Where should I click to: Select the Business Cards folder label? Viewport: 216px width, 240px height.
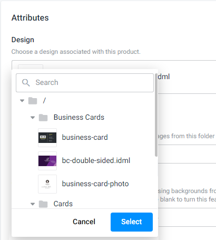pyautogui.click(x=79, y=117)
